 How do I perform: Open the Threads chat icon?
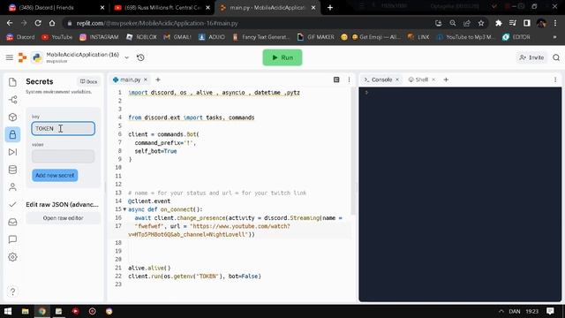12,239
